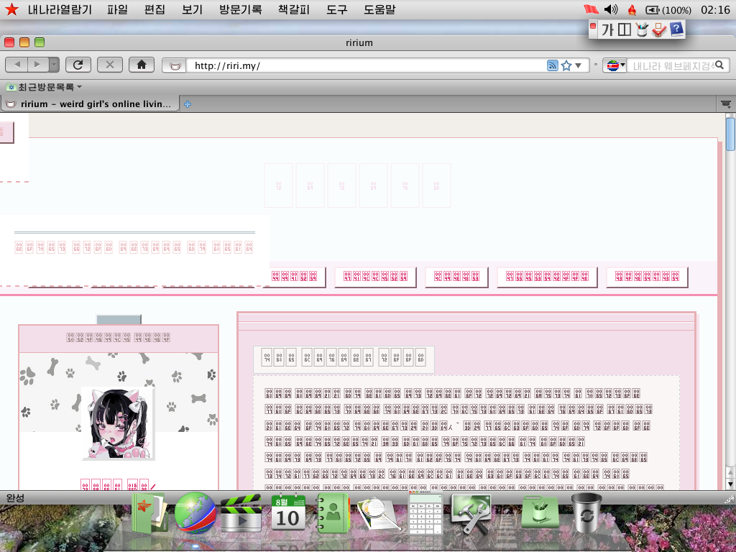This screenshot has height=552, width=736.
Task: Open the 방문기록 menu
Action: click(x=240, y=9)
